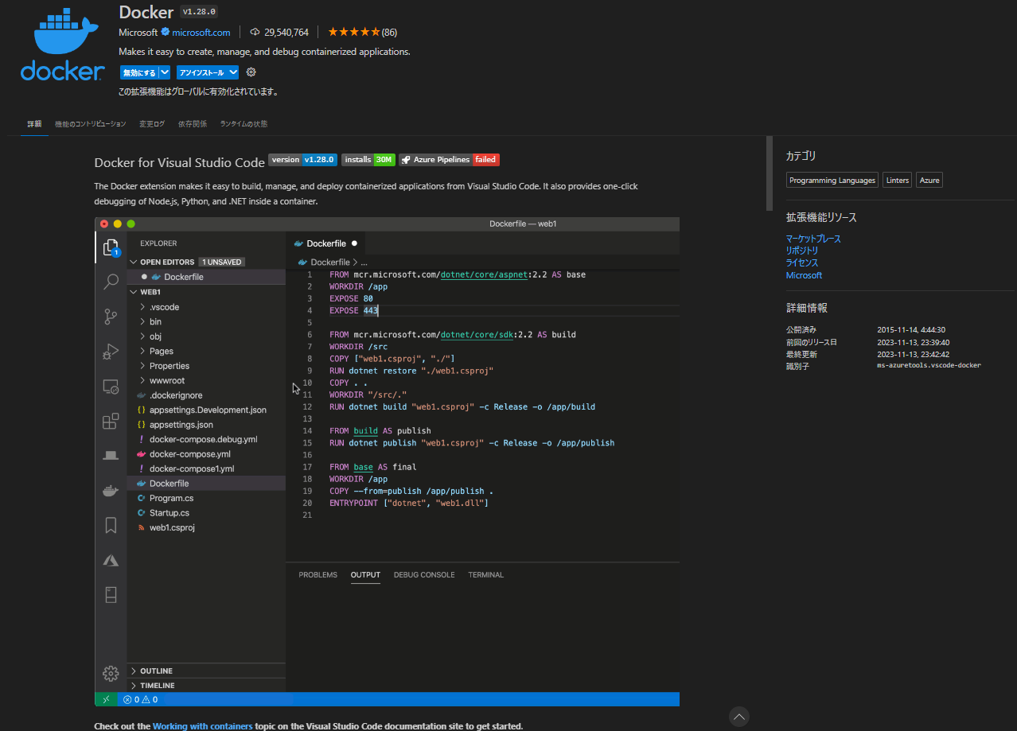Open the マーケットプレース resource link
This screenshot has height=731, width=1017.
click(812, 238)
